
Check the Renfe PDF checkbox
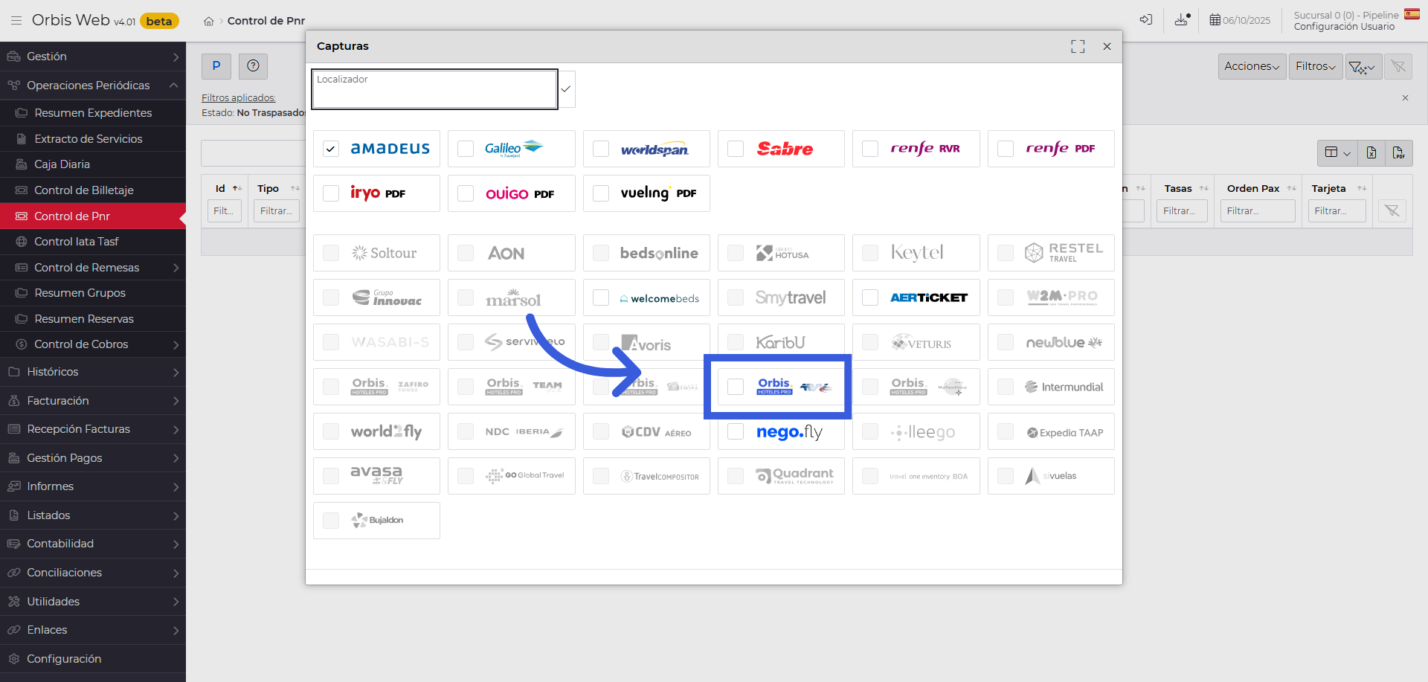[1006, 149]
